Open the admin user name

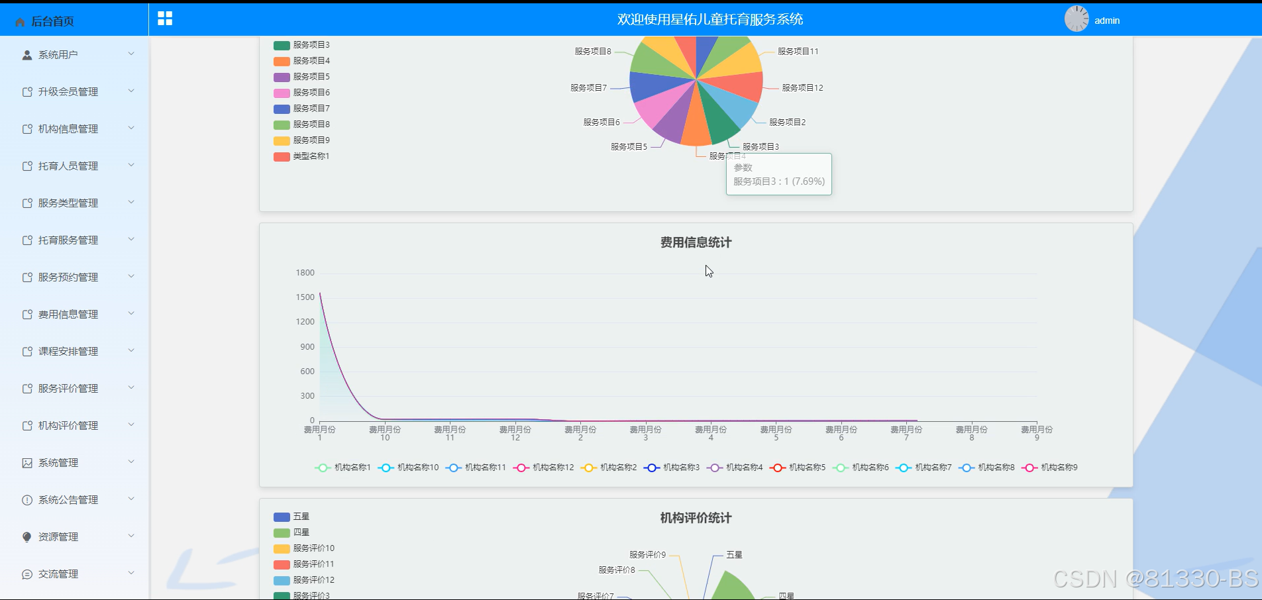1107,21
